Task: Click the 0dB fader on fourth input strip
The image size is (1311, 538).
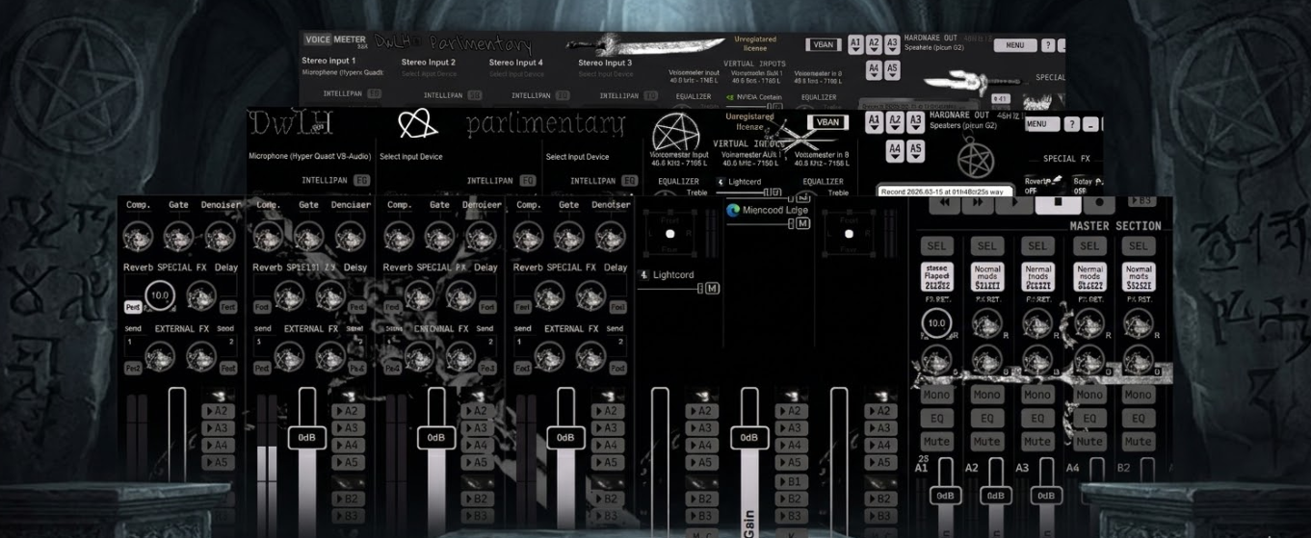Action: (x=564, y=438)
